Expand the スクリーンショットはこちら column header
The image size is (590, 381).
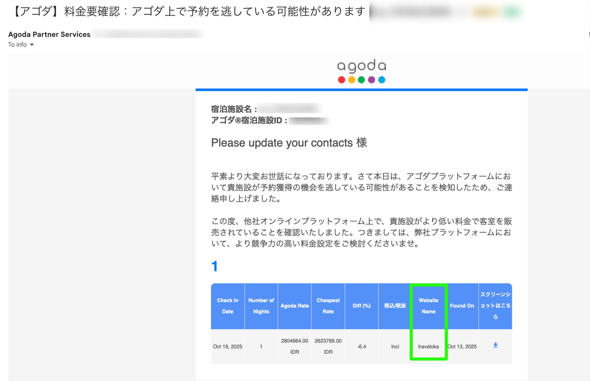click(495, 305)
